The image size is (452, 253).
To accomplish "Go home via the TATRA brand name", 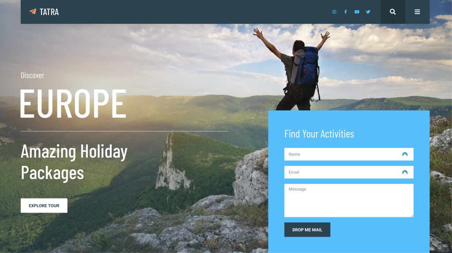I will pyautogui.click(x=49, y=12).
